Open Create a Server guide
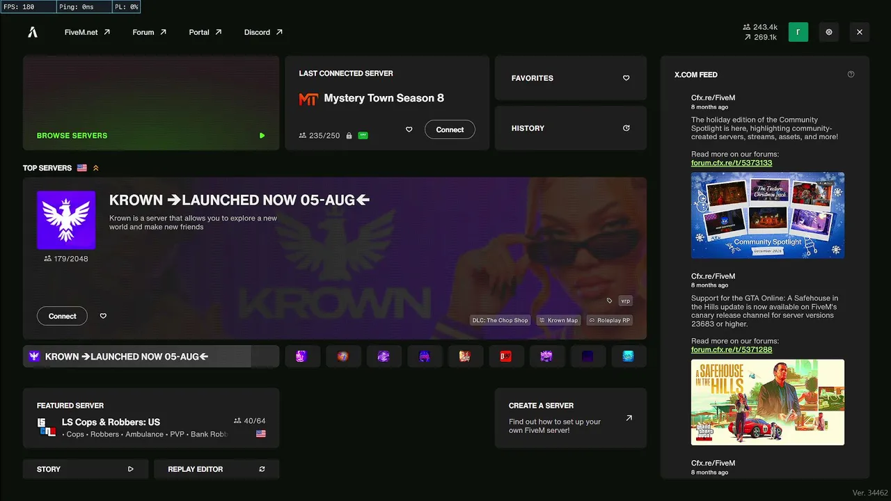Viewport: 891px width, 501px height. point(571,417)
